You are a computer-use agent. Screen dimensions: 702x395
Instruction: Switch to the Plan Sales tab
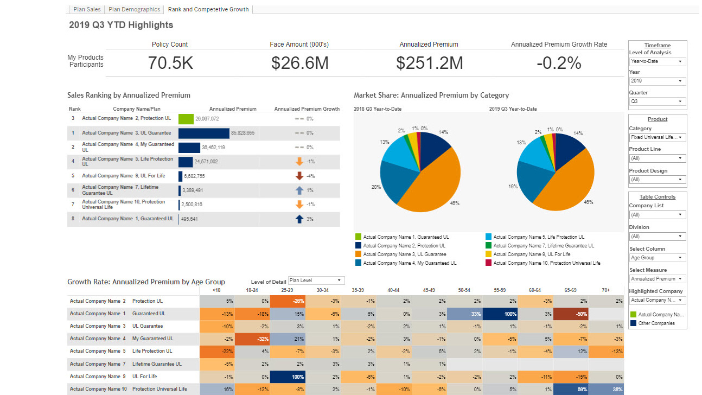tap(87, 9)
